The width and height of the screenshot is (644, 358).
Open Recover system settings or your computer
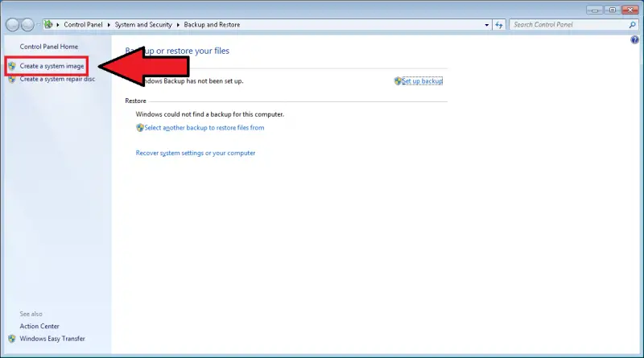(196, 153)
